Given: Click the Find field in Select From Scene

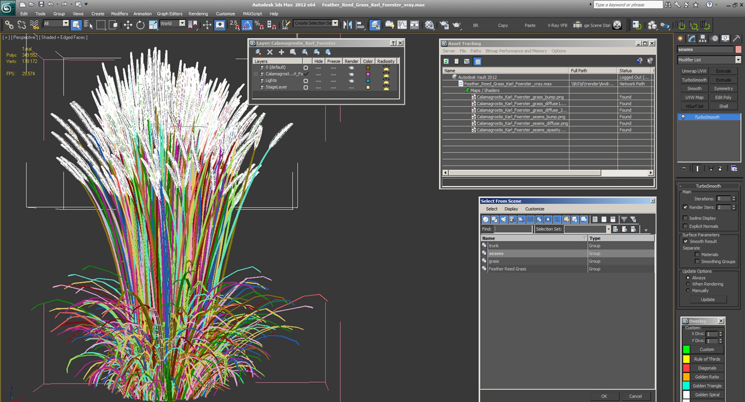Looking at the screenshot, I should tap(513, 229).
